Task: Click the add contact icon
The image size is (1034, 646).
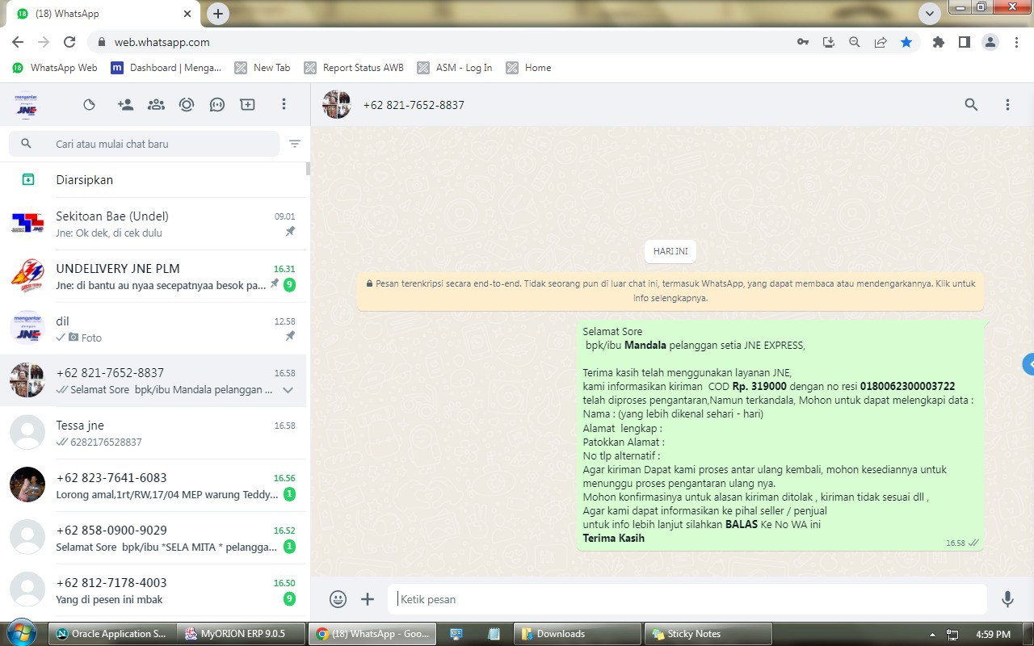Action: pyautogui.click(x=125, y=104)
